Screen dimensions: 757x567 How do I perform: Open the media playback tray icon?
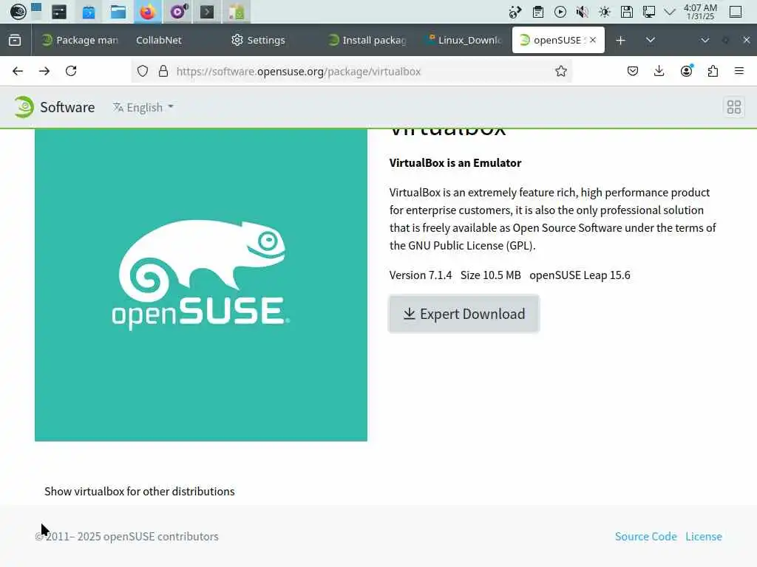(560, 12)
